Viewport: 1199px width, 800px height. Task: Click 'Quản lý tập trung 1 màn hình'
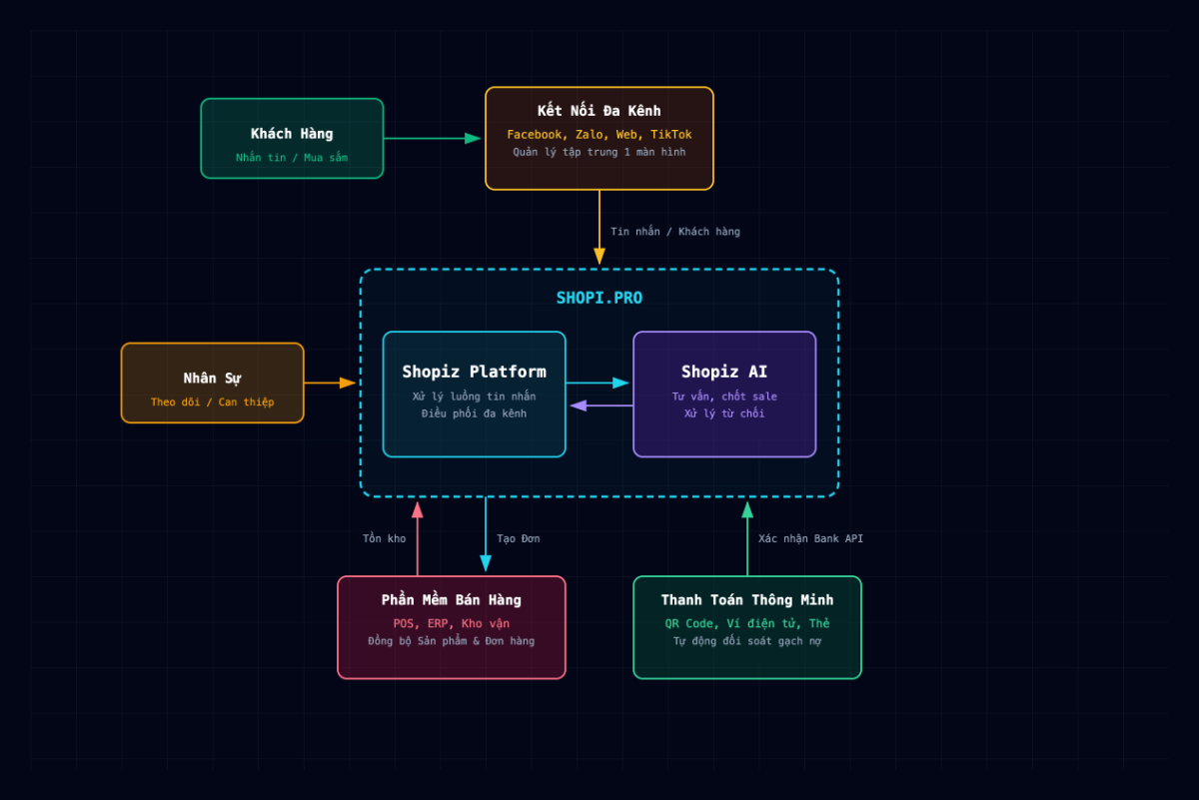click(x=599, y=153)
